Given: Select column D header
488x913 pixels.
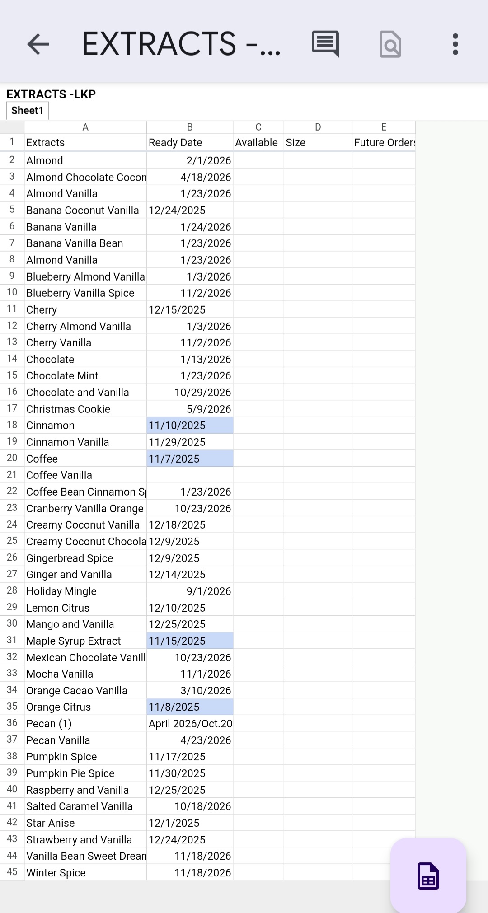Looking at the screenshot, I should (x=318, y=127).
